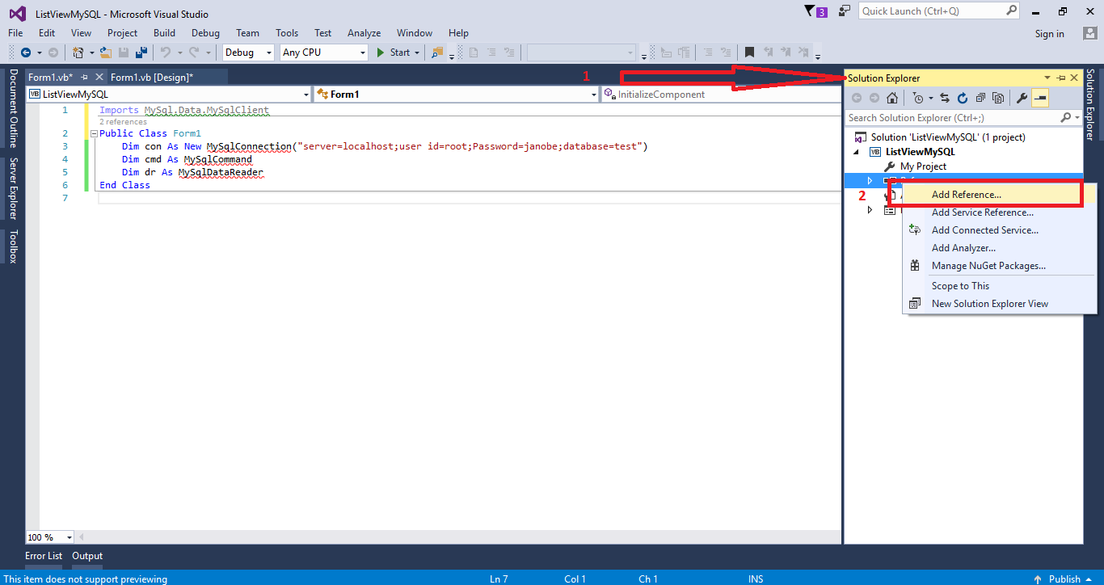Click Sync with Active Document icon

coord(944,99)
